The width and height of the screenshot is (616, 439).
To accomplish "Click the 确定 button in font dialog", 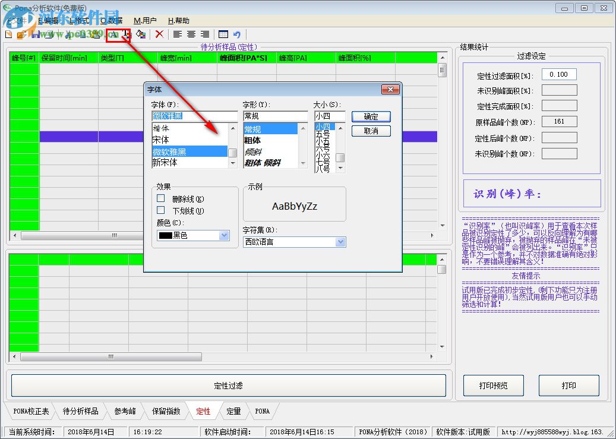I will coord(371,116).
